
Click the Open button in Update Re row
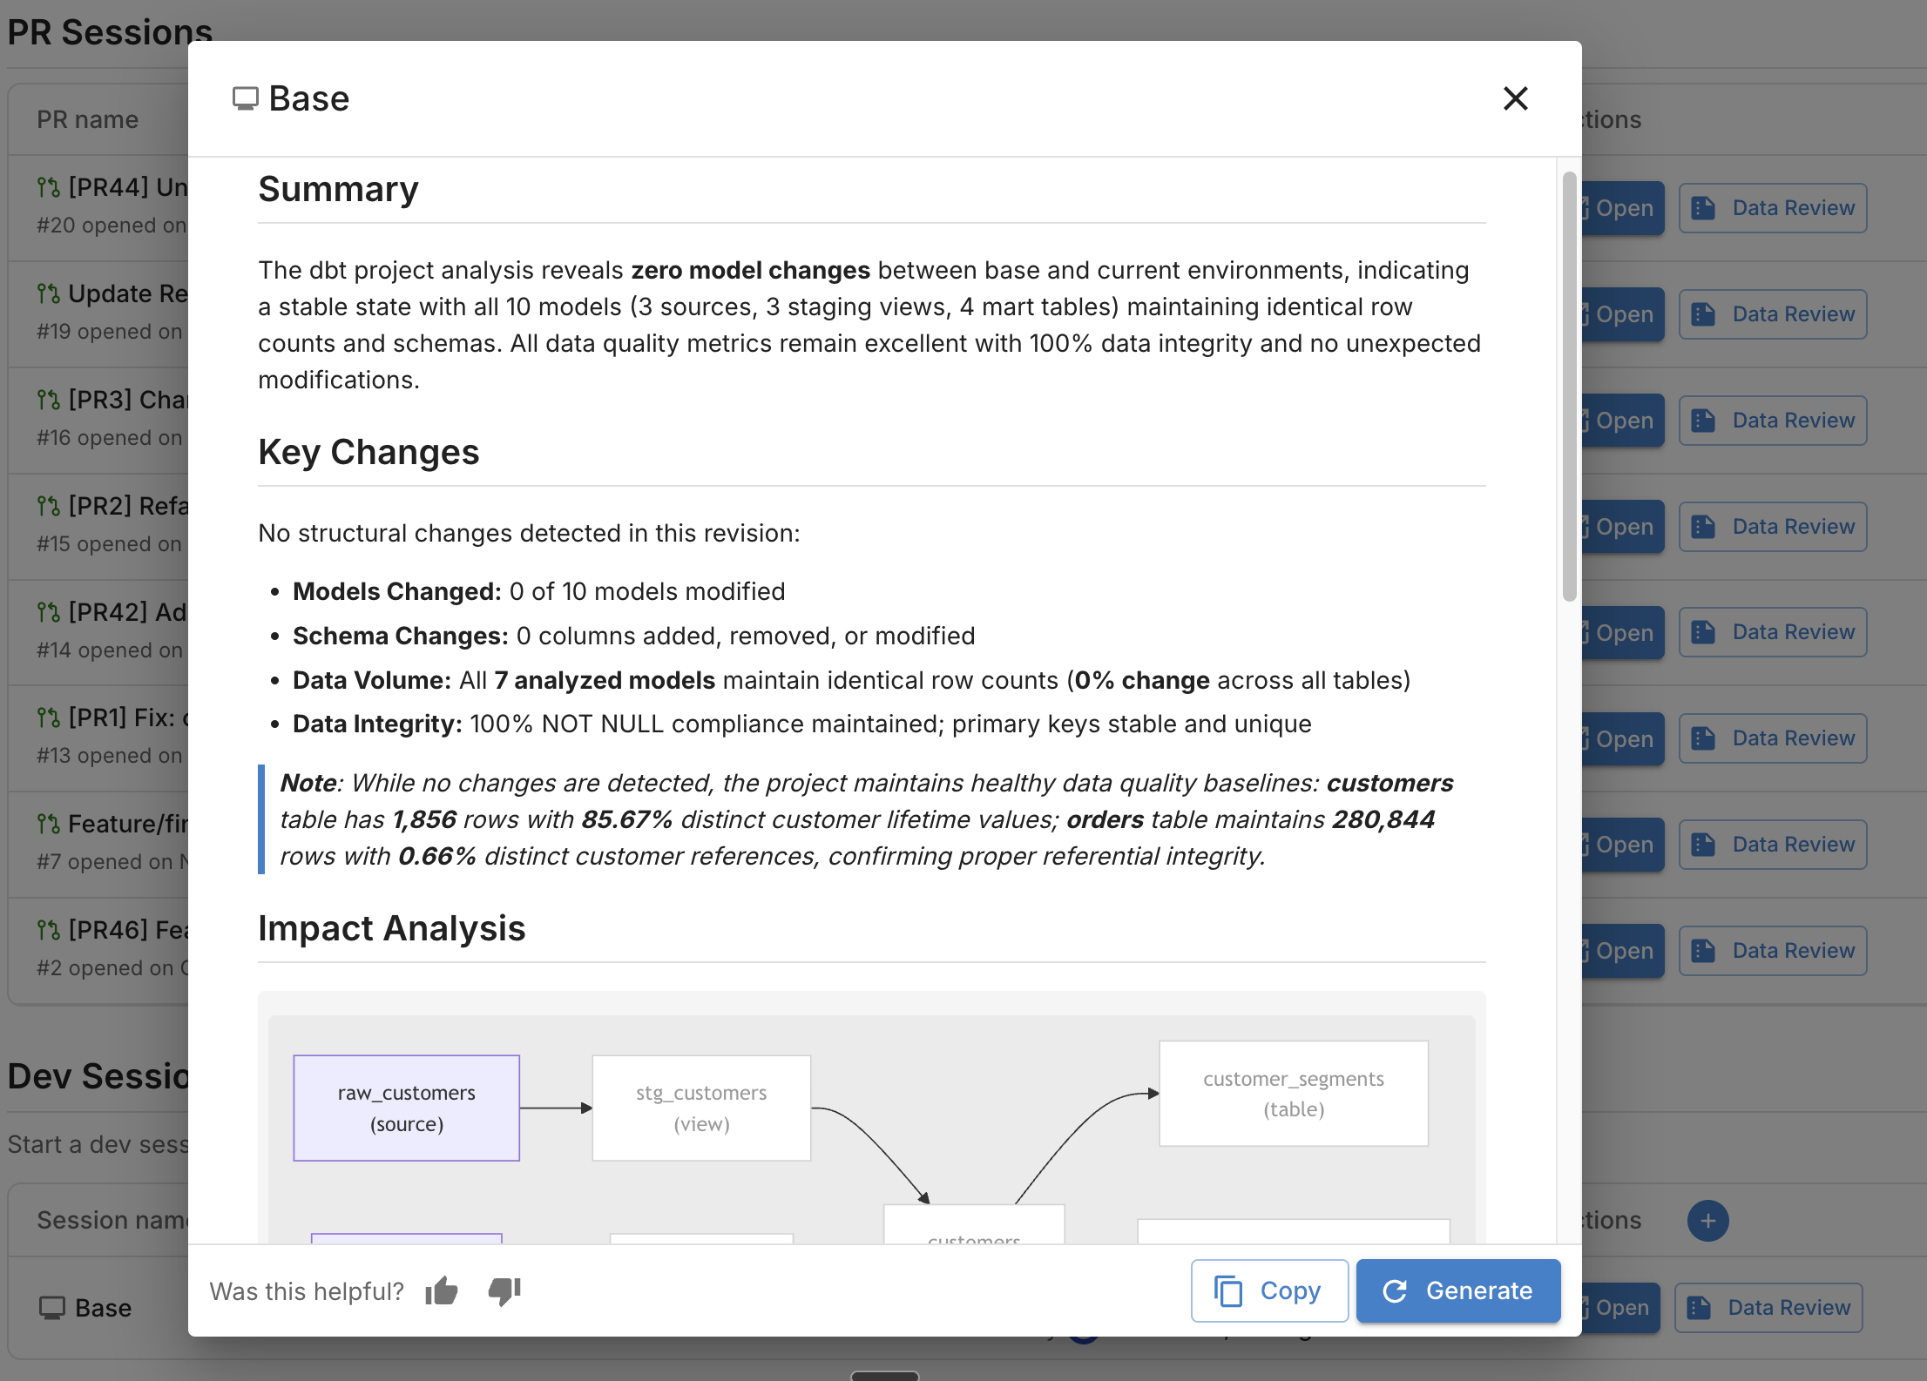click(x=1623, y=314)
